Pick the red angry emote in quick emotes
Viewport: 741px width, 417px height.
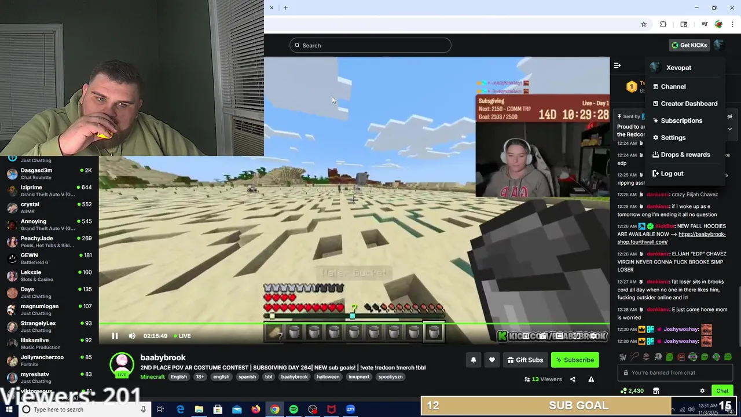pyautogui.click(x=681, y=357)
